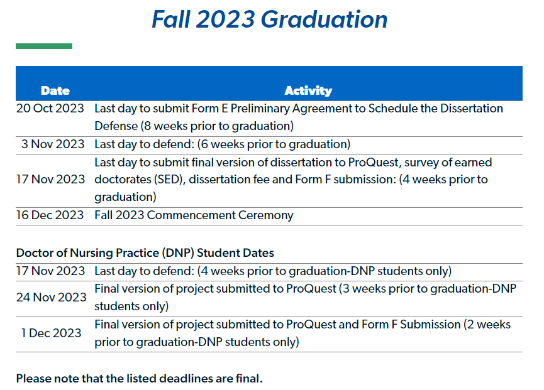Click the Fall 2023 Graduation title
This screenshot has height=390, width=544.
269,19
